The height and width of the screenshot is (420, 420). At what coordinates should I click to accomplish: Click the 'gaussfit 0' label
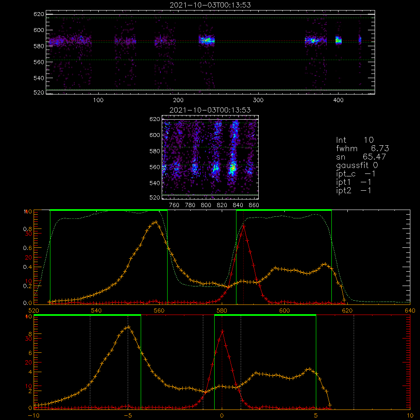[357, 165]
